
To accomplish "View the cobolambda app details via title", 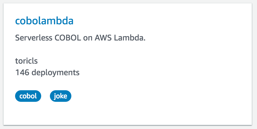I will 44,21.
